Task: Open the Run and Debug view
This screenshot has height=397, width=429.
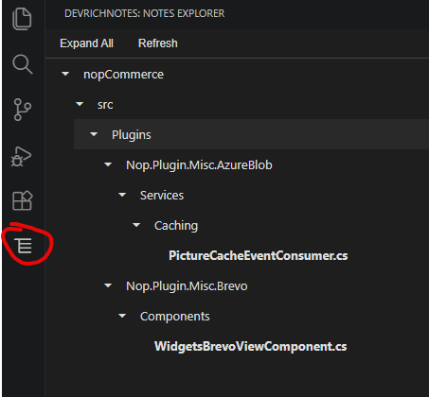Action: tap(22, 156)
